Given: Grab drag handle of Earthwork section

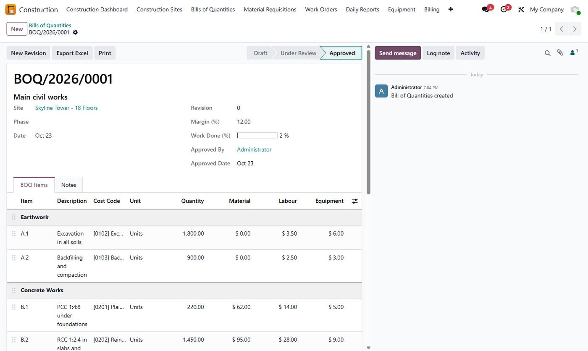Looking at the screenshot, I should tap(13, 217).
